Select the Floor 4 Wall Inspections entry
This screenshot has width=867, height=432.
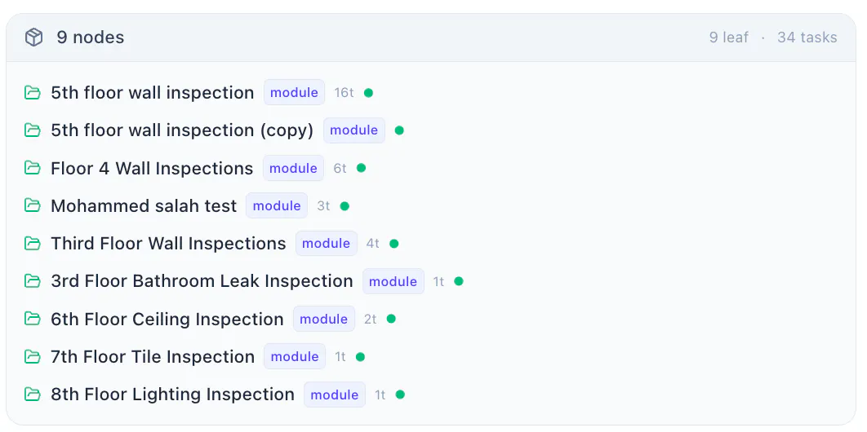click(x=152, y=168)
